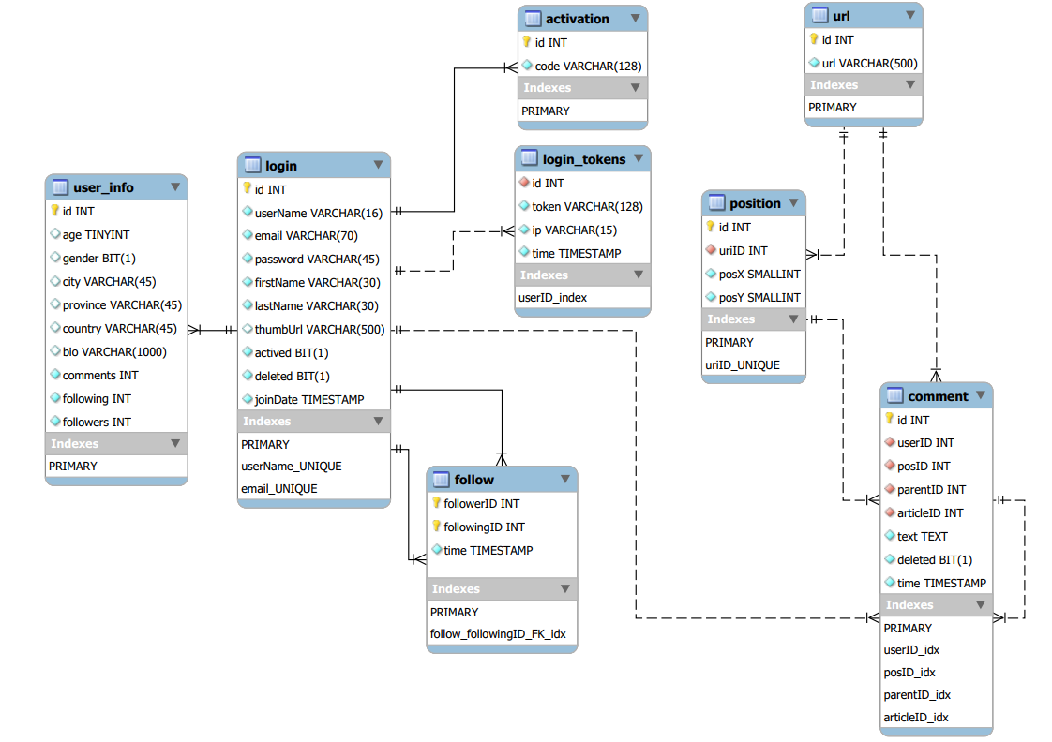Click the yellow key icon beside login's id column
1052x742 pixels.
pos(246,189)
